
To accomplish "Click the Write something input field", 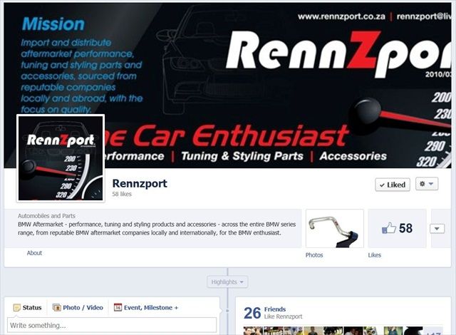I will (112, 325).
